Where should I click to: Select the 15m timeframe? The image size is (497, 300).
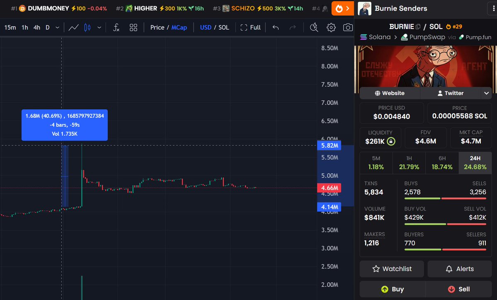click(10, 28)
